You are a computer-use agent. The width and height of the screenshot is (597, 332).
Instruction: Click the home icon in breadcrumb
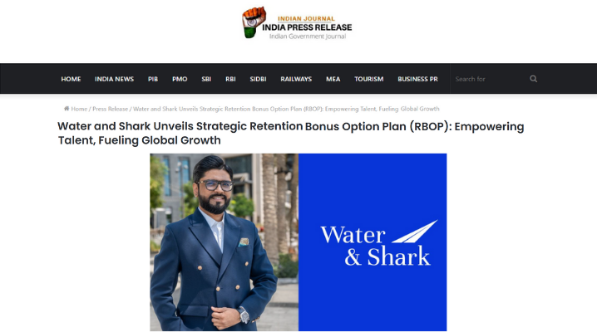[67, 109]
